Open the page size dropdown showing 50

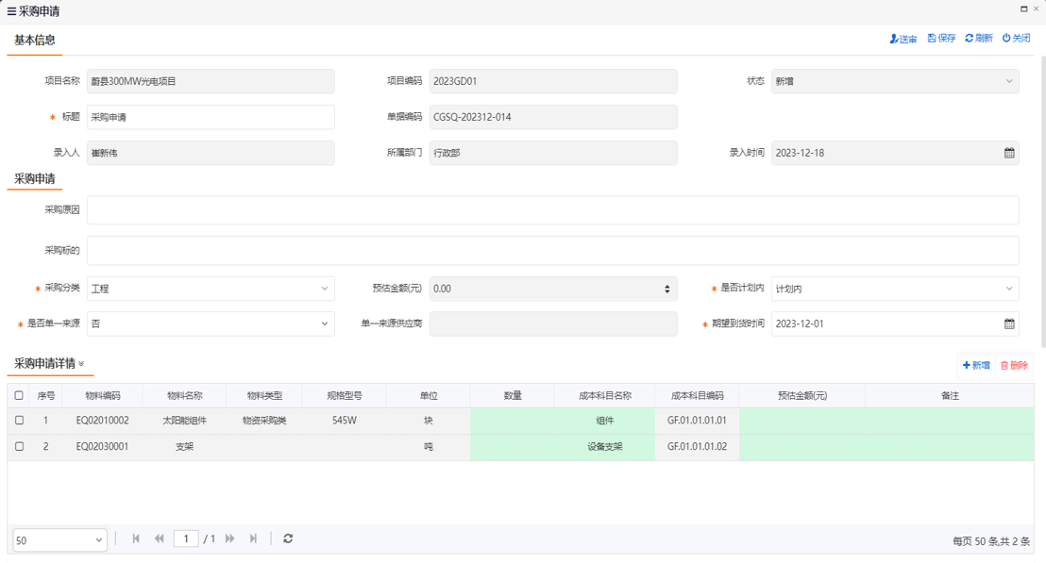tap(60, 540)
